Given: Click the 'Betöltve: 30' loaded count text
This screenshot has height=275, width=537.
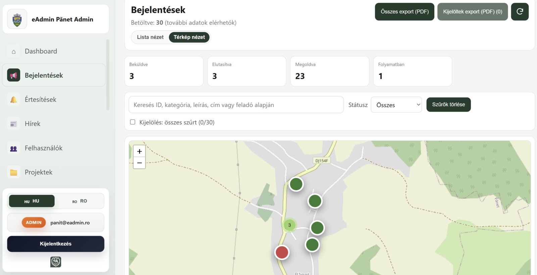Looking at the screenshot, I should click(147, 23).
